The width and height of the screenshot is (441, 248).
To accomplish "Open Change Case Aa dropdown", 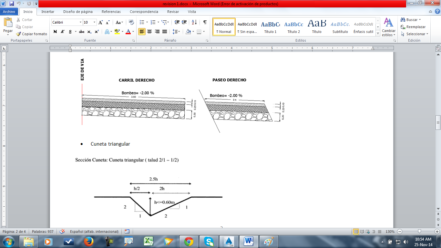I will 119,22.
